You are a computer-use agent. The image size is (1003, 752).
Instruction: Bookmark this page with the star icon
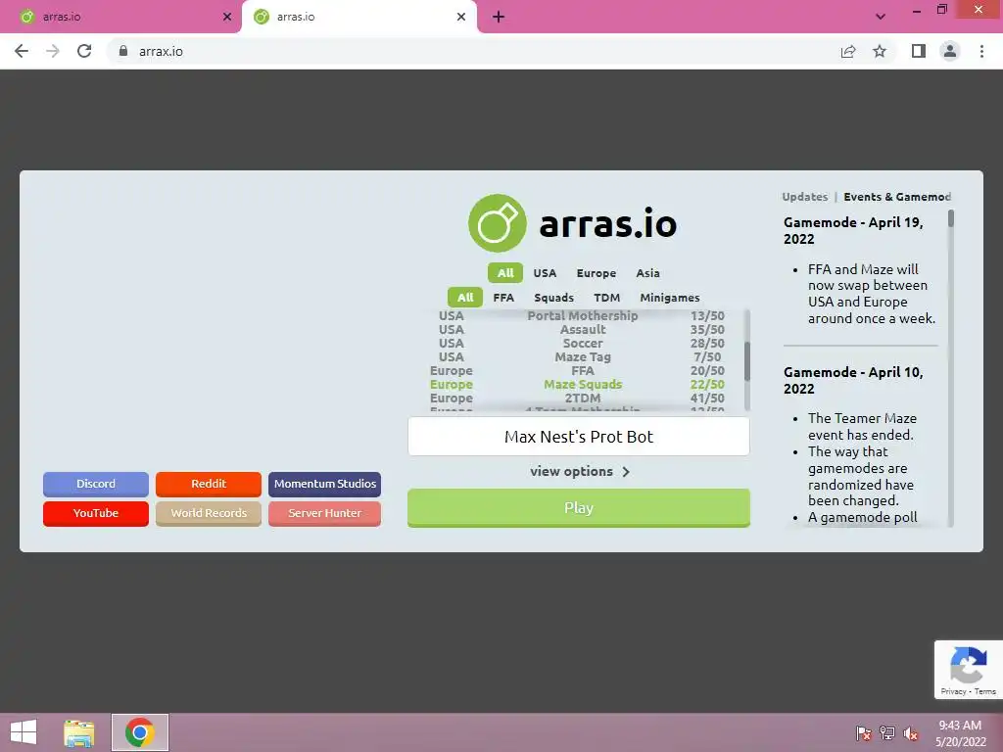point(880,51)
